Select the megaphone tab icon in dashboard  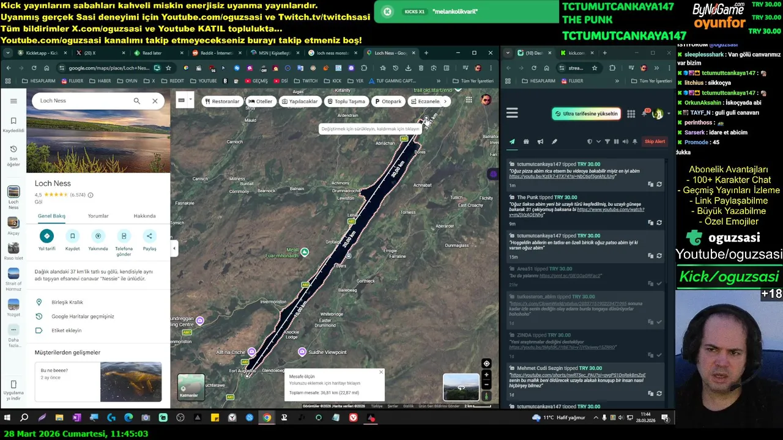[x=540, y=142]
